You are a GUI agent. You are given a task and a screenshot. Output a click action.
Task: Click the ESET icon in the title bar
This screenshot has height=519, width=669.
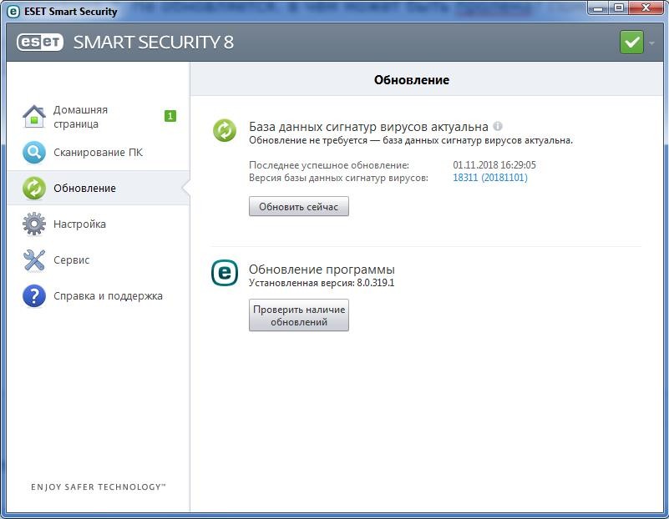pos(13,12)
